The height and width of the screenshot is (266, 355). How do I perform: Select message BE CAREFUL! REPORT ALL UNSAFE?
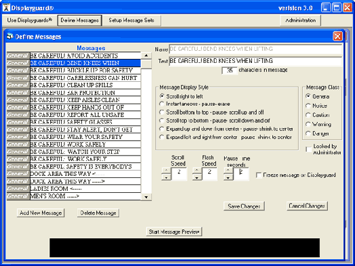pyautogui.click(x=74, y=114)
